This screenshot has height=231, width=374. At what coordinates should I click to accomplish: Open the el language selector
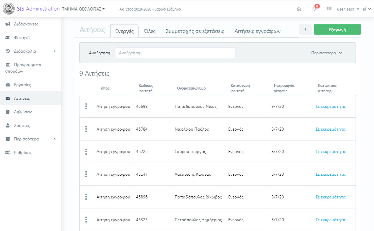(x=367, y=9)
